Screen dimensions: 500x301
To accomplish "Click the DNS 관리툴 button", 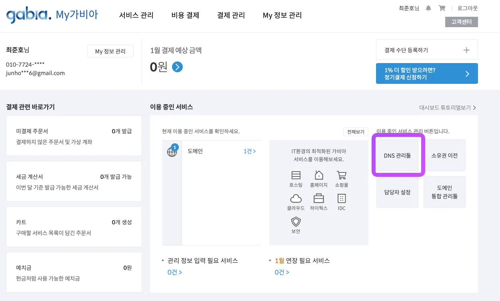I will coord(397,156).
